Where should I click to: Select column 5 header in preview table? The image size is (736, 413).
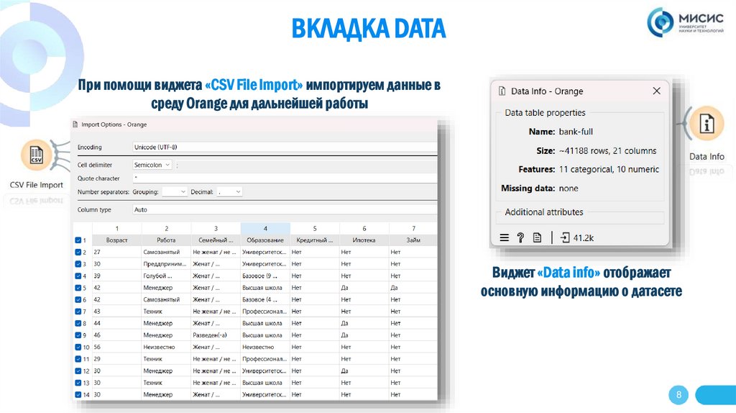[x=315, y=228]
